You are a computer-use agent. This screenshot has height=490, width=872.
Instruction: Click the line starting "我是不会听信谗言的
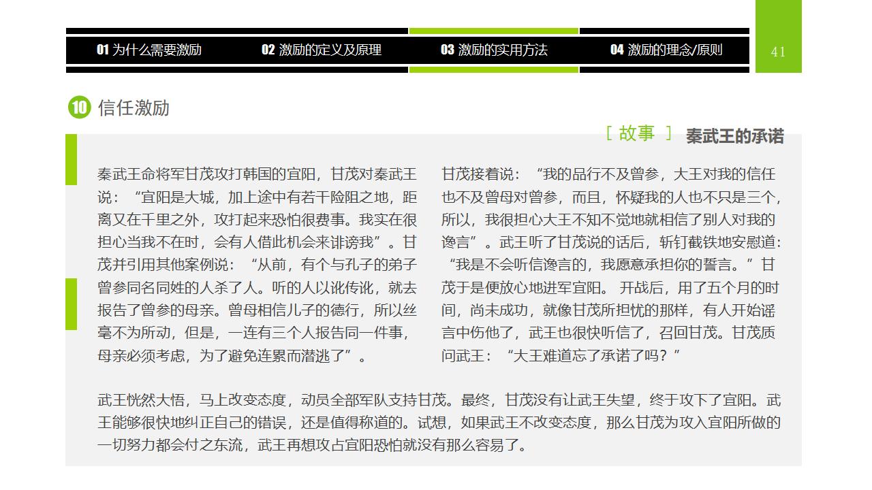point(612,264)
